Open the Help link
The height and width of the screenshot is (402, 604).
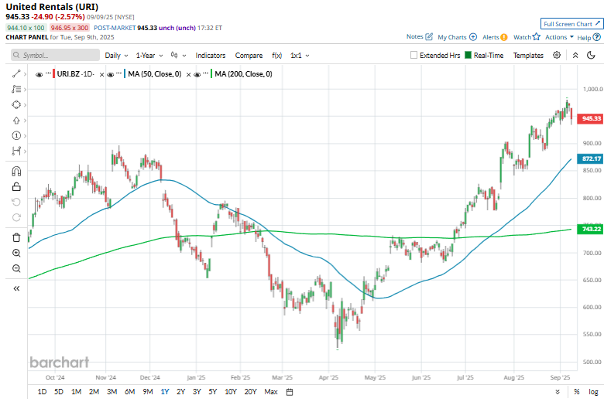click(x=589, y=37)
